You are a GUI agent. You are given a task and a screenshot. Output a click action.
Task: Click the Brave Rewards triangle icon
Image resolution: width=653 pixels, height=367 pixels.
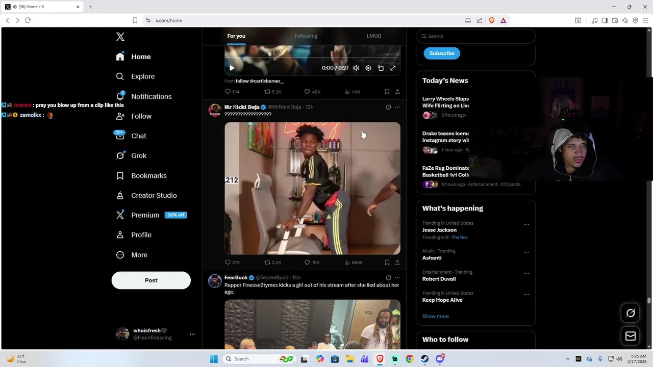[x=503, y=20]
